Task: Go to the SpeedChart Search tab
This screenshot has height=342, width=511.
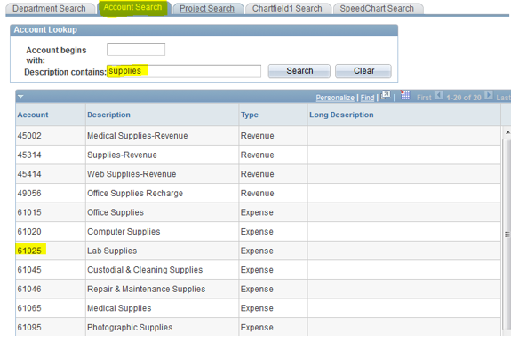Action: (377, 9)
